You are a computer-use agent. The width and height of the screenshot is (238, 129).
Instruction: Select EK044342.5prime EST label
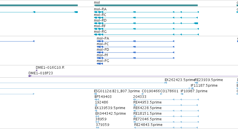click(x=110, y=114)
